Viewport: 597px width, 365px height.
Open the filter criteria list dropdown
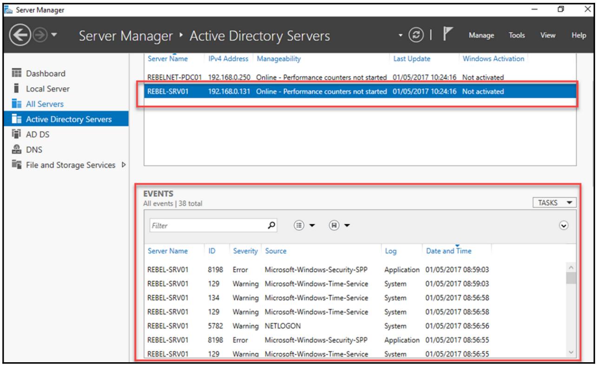click(305, 225)
